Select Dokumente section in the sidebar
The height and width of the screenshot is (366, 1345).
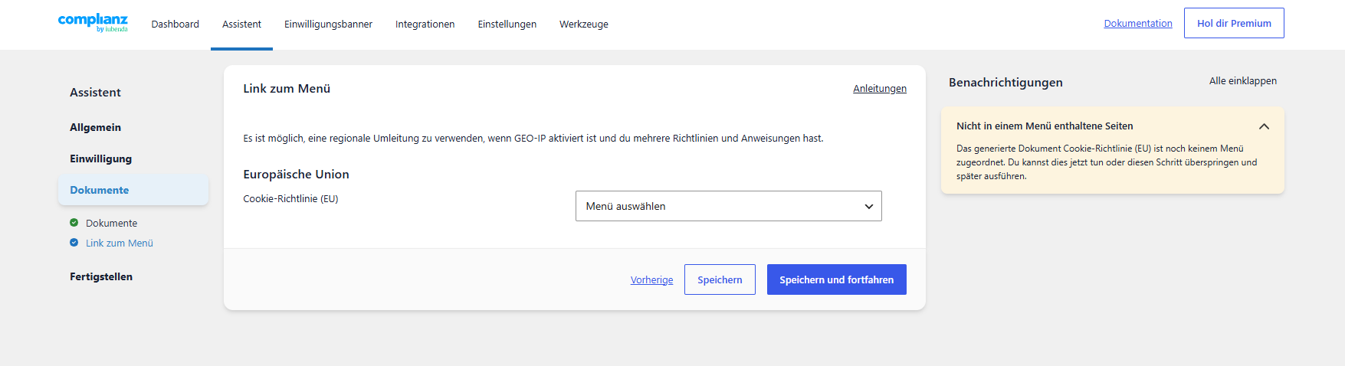133,190
